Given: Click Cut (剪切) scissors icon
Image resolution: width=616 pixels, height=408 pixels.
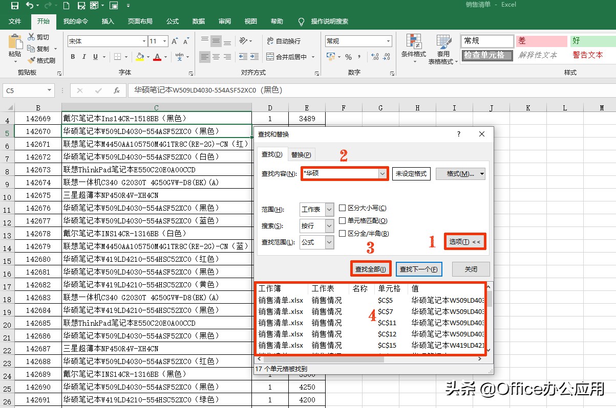Looking at the screenshot, I should [x=31, y=37].
